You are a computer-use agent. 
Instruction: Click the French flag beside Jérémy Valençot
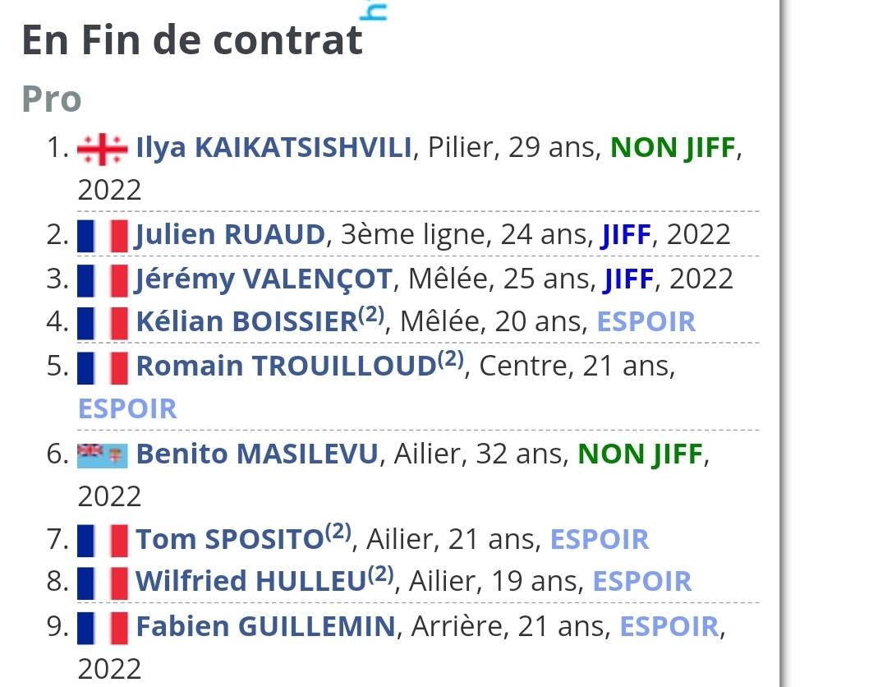(x=103, y=280)
